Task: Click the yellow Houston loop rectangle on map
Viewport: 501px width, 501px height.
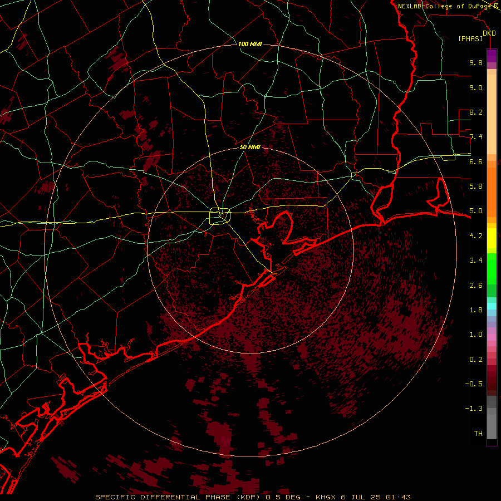Action: tap(220, 217)
